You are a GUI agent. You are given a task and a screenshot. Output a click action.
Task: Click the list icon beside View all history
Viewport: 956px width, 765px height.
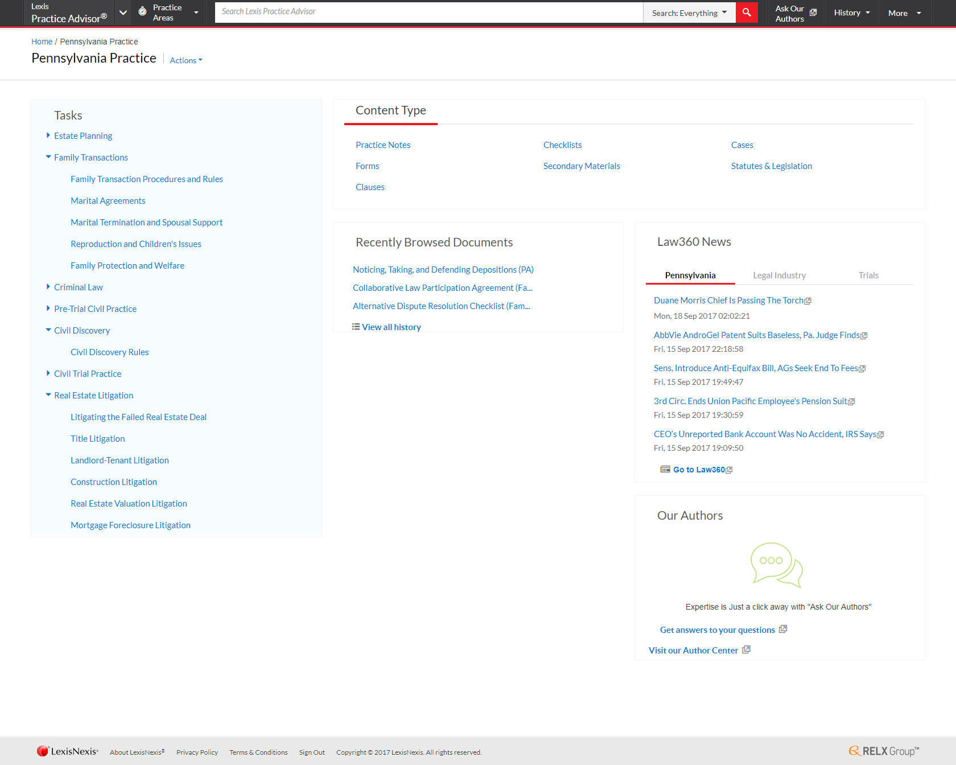[x=356, y=327]
